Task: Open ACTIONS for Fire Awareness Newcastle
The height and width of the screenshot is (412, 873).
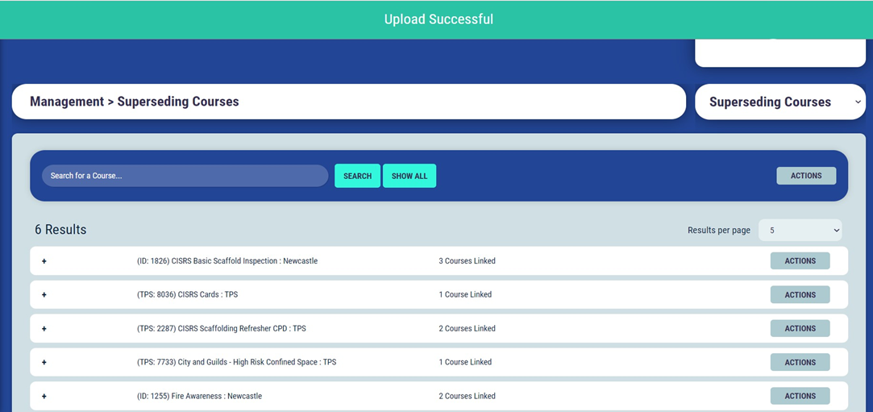Action: [x=800, y=396]
